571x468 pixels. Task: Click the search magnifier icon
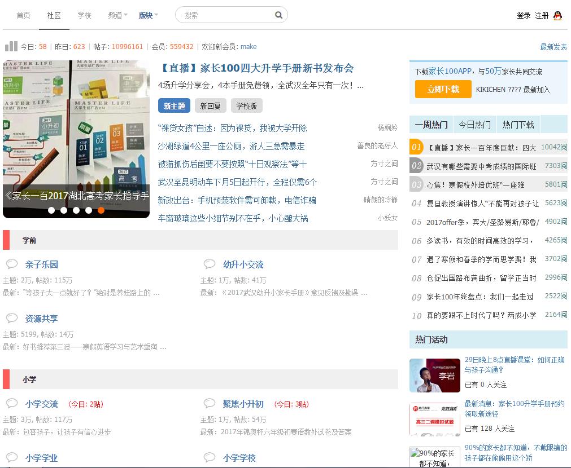(278, 15)
